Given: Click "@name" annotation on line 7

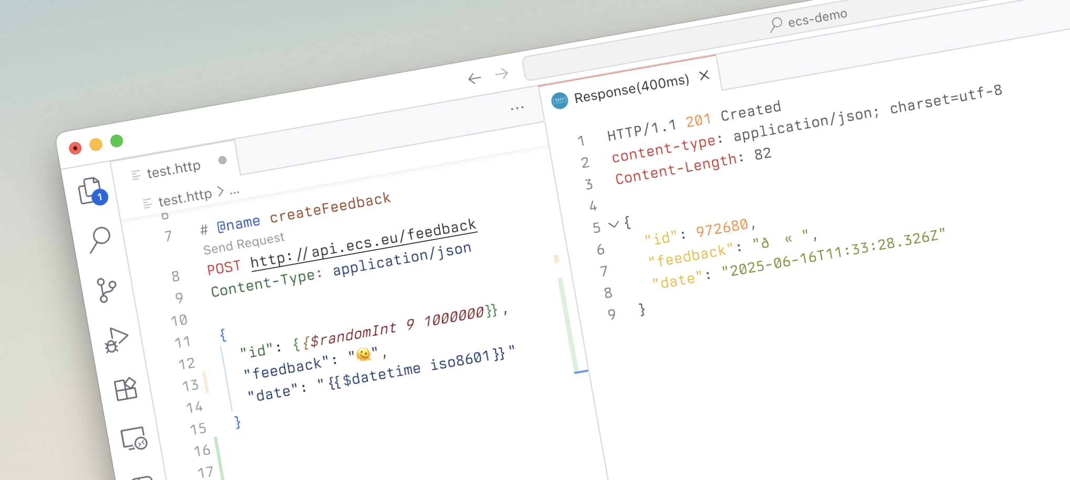Looking at the screenshot, I should (238, 224).
